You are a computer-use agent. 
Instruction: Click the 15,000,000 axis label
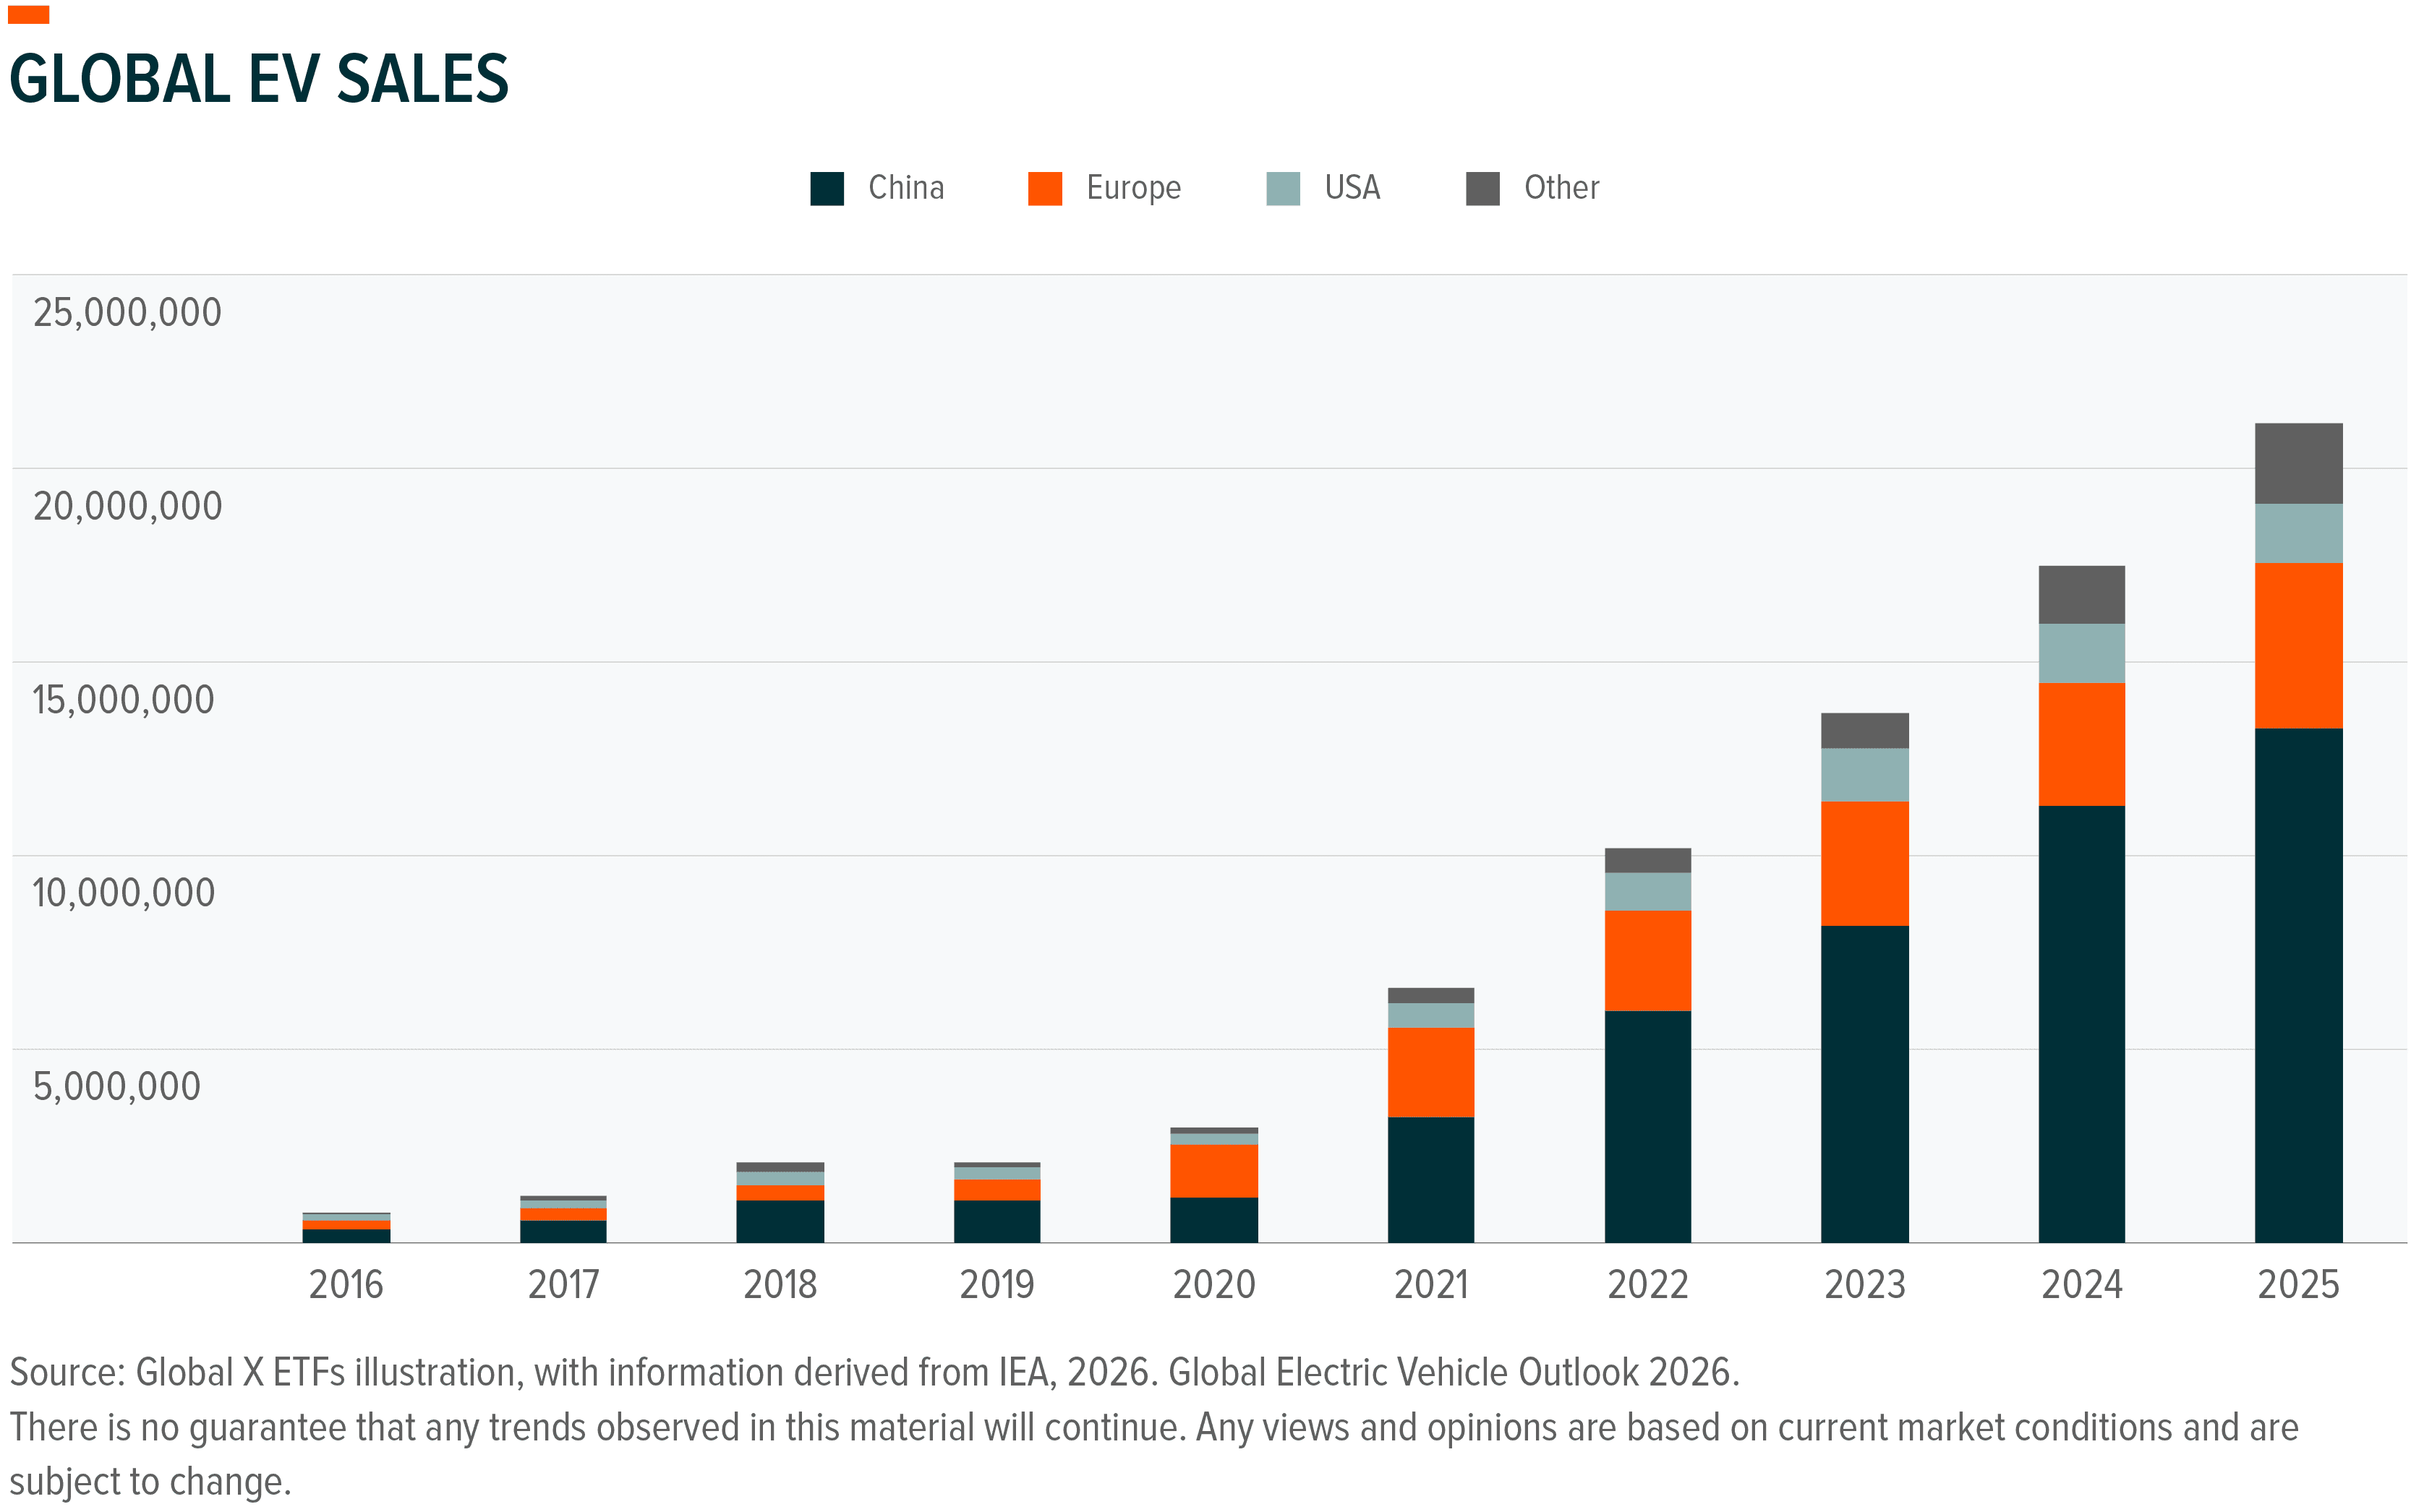pos(123,700)
